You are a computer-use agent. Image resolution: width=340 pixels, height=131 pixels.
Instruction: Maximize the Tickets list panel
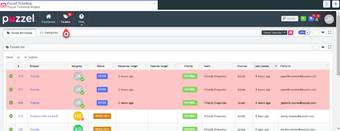click(330, 47)
